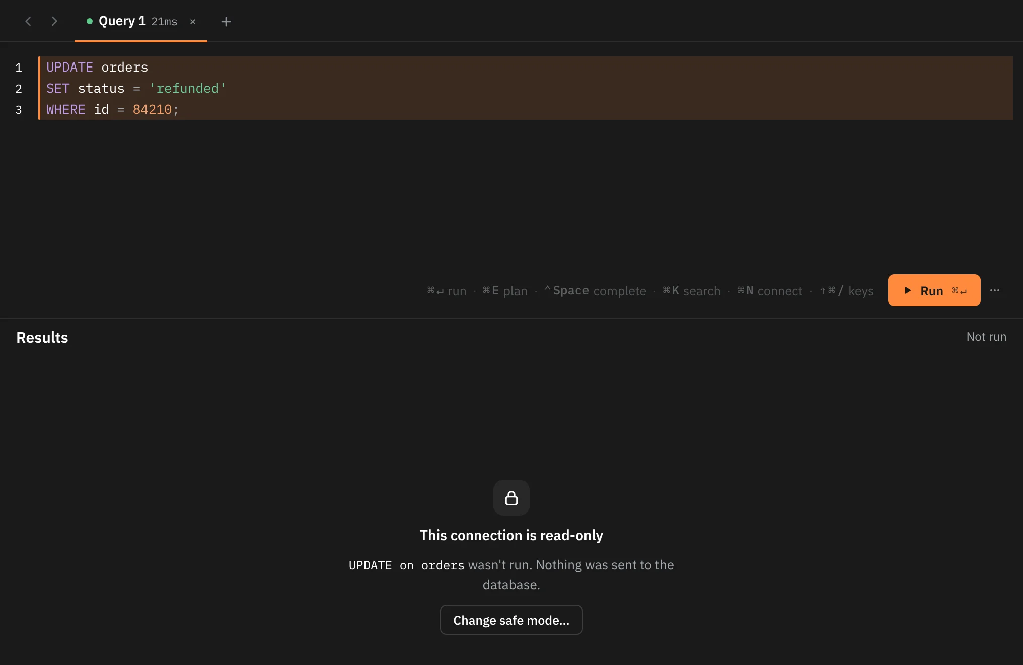Close the Query 1 tab
Image resolution: width=1023 pixels, height=665 pixels.
click(x=193, y=22)
